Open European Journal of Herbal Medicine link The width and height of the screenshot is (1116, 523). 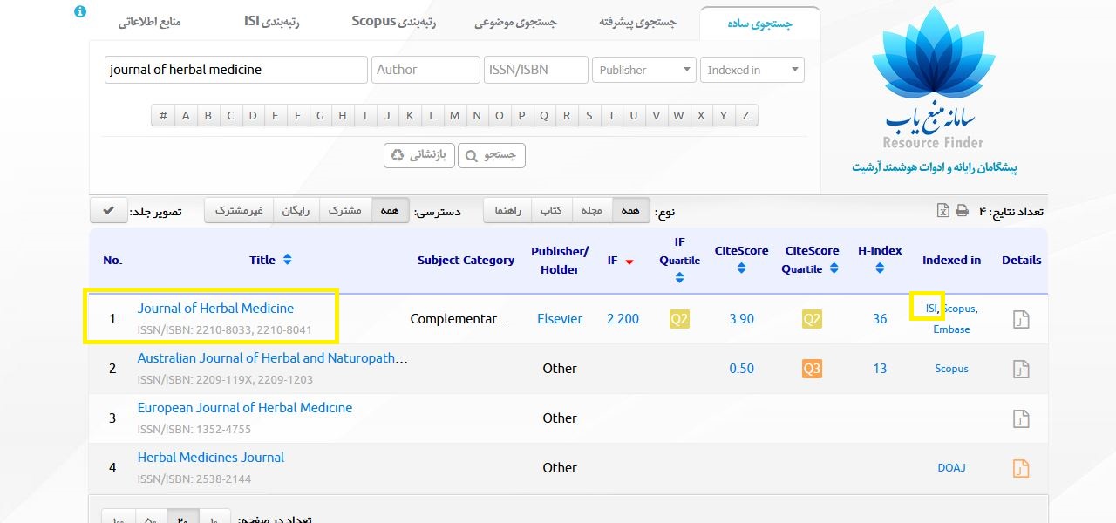[x=245, y=408]
